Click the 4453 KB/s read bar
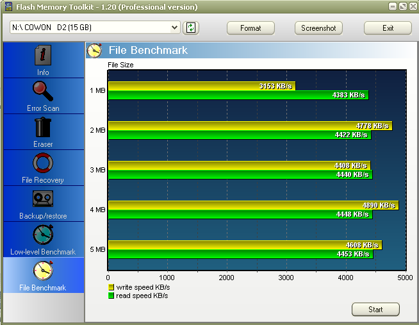 240,254
